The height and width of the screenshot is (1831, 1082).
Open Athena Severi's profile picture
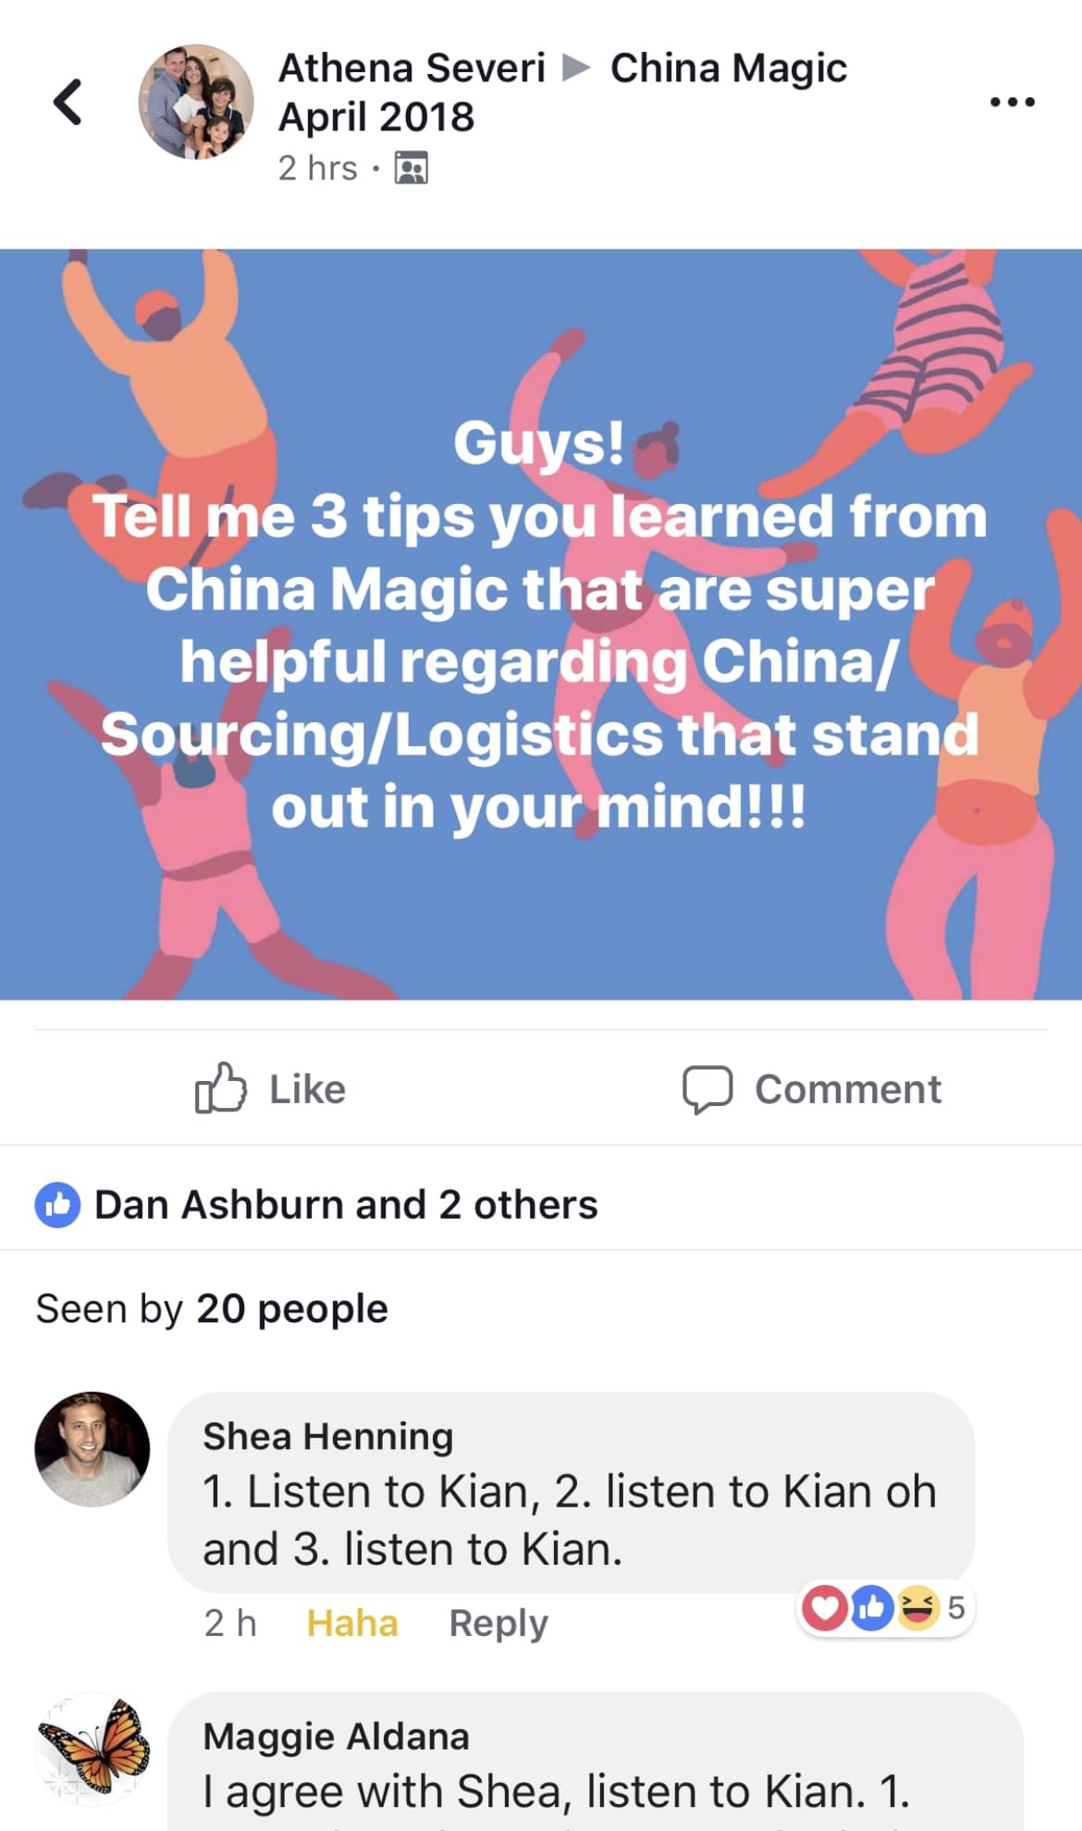(196, 102)
